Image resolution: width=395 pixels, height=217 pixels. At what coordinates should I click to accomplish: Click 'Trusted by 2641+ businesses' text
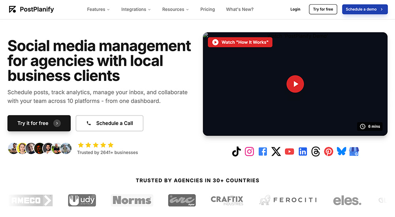pos(107,153)
